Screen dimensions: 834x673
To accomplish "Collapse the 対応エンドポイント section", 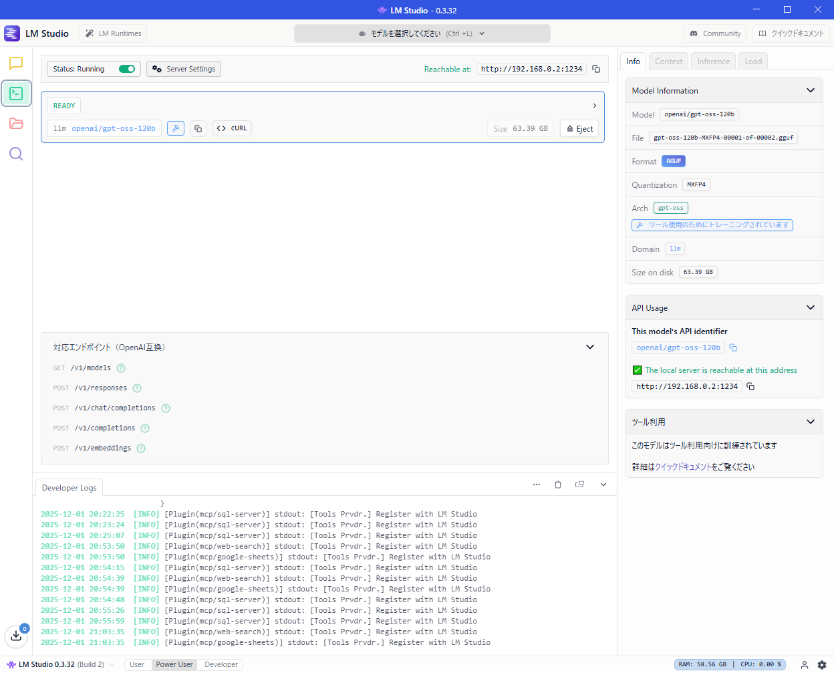I will pos(590,347).
